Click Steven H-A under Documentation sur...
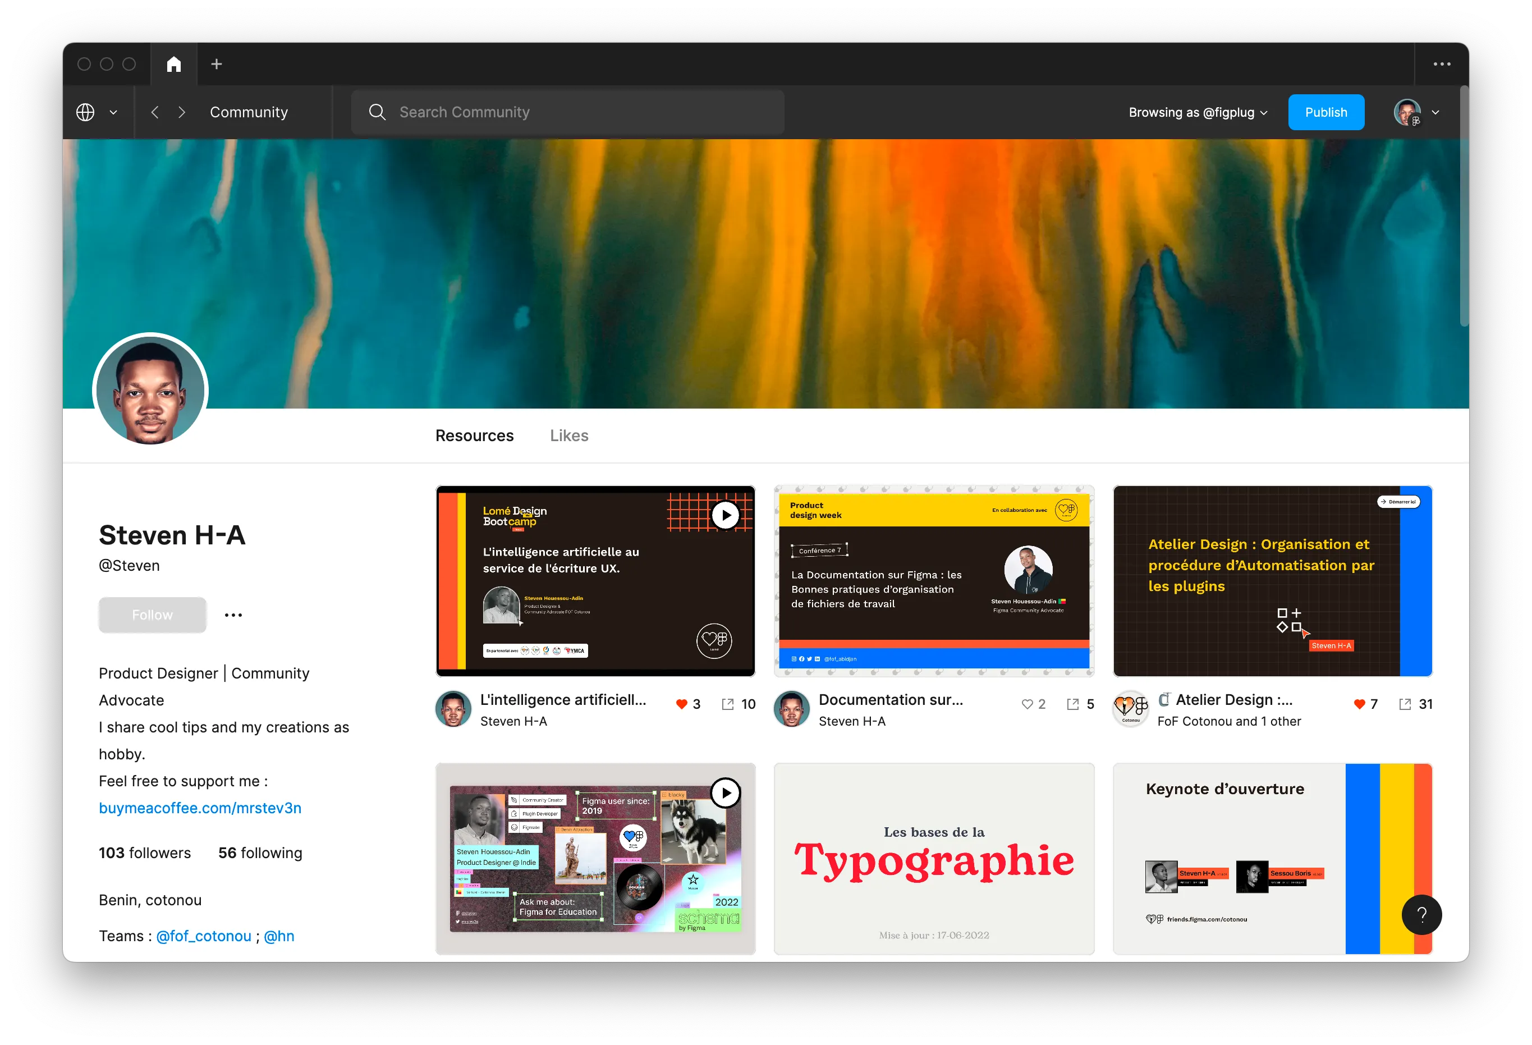Image resolution: width=1532 pixels, height=1045 pixels. (852, 722)
